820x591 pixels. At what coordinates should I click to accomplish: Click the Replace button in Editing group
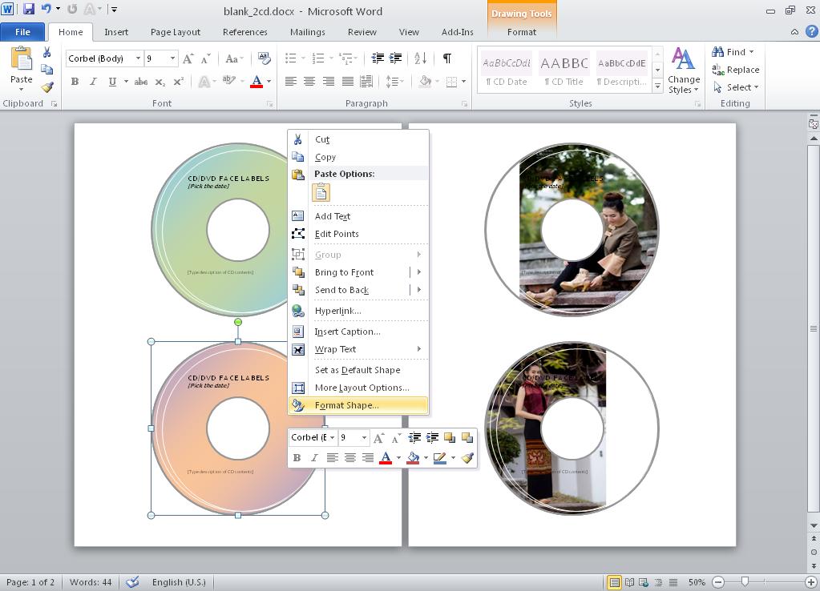pos(736,70)
